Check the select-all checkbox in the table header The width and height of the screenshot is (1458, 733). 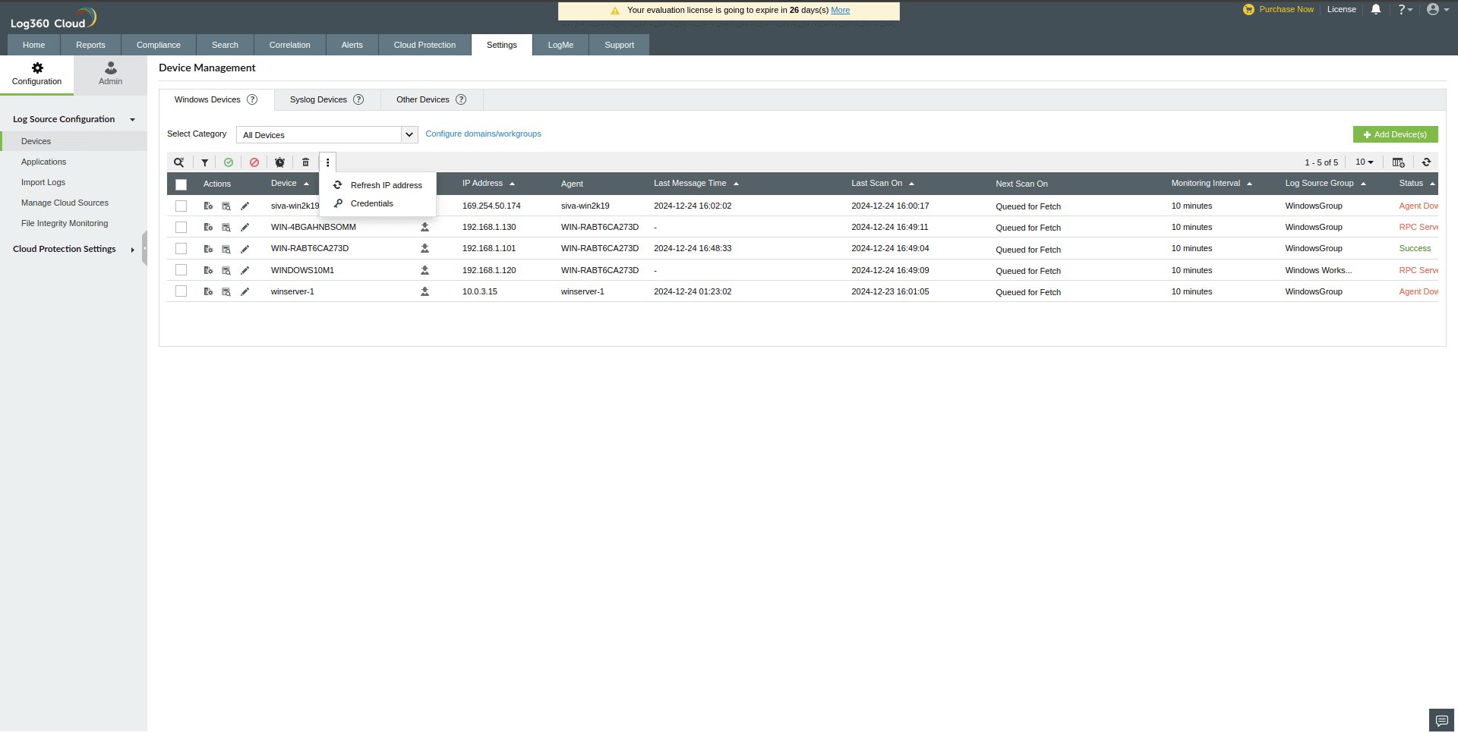(x=181, y=184)
